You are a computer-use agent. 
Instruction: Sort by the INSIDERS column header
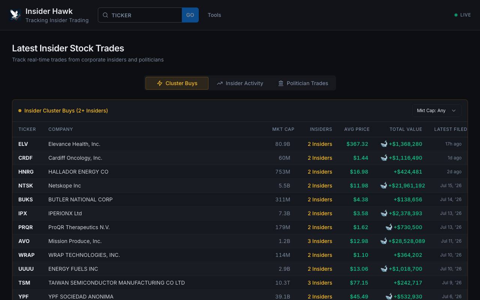tap(321, 129)
